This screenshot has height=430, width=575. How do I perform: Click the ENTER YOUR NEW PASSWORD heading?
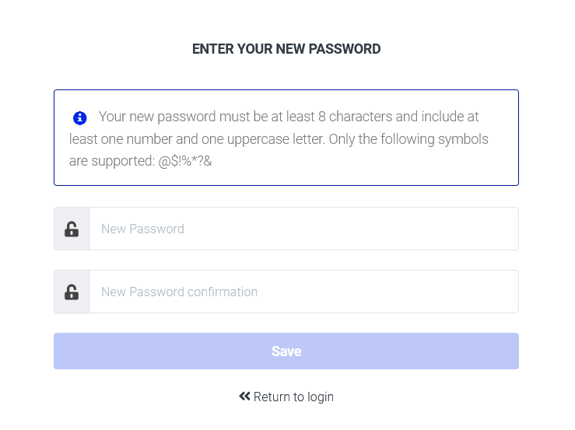(286, 49)
